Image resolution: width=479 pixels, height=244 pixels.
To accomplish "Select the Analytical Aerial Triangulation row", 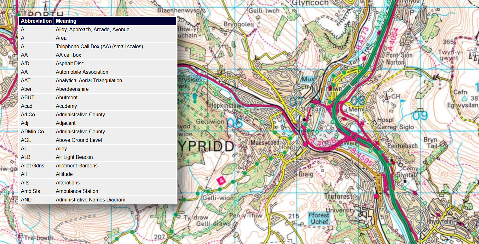I will point(98,80).
